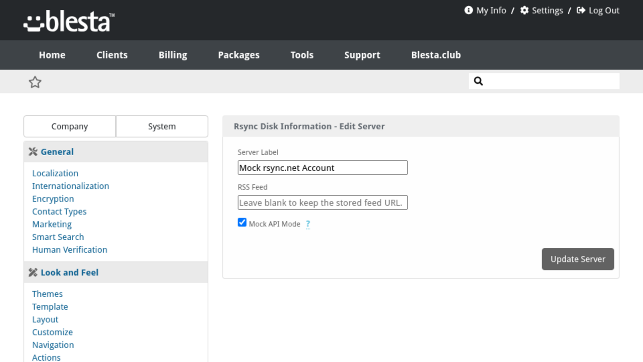Click the Mock API Mode help tooltip
Screen dimensions: 643x362
pos(308,224)
